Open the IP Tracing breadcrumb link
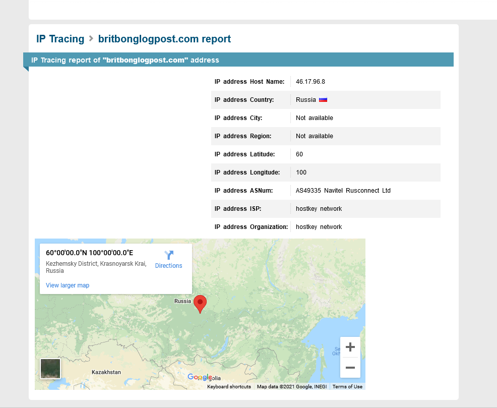This screenshot has height=408, width=497. click(x=60, y=39)
